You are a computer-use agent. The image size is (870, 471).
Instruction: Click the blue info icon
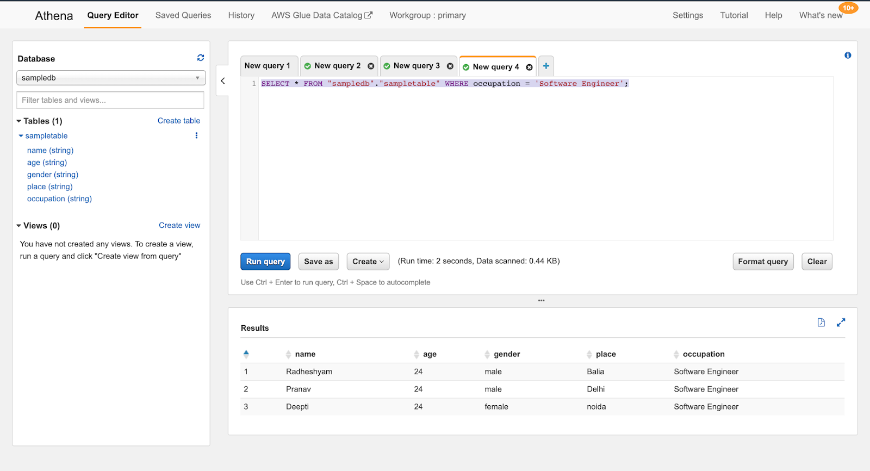click(848, 55)
